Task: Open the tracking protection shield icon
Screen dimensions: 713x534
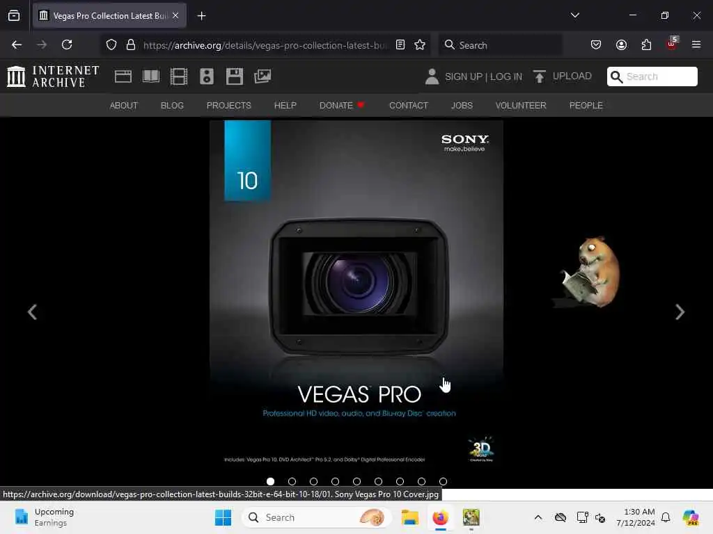Action: (111, 44)
